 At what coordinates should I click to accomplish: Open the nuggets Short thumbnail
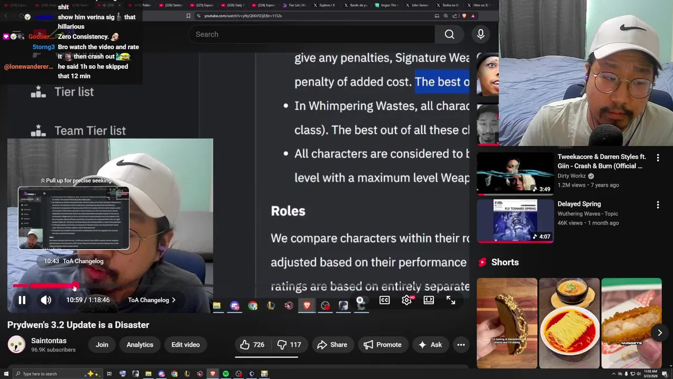pos(631,323)
